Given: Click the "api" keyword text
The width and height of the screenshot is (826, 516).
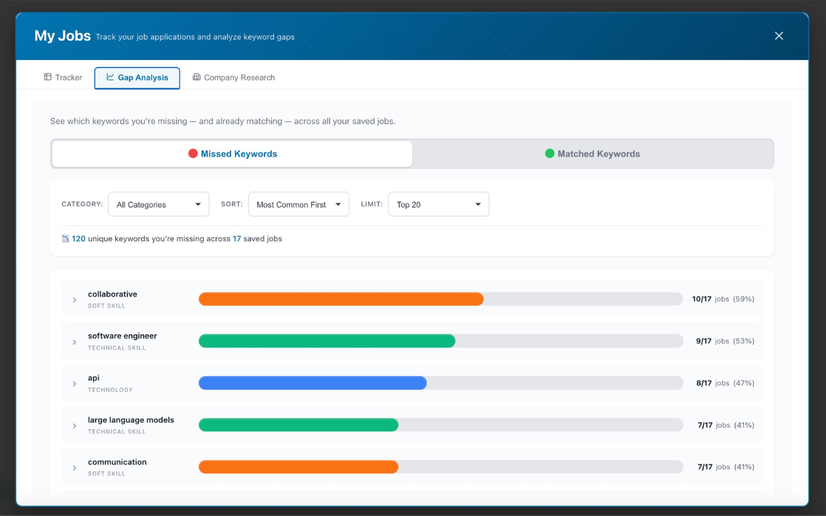Looking at the screenshot, I should click(x=94, y=378).
